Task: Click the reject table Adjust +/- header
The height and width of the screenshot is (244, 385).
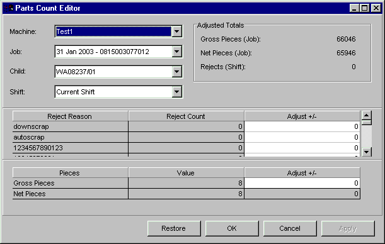Action: tap(302, 116)
